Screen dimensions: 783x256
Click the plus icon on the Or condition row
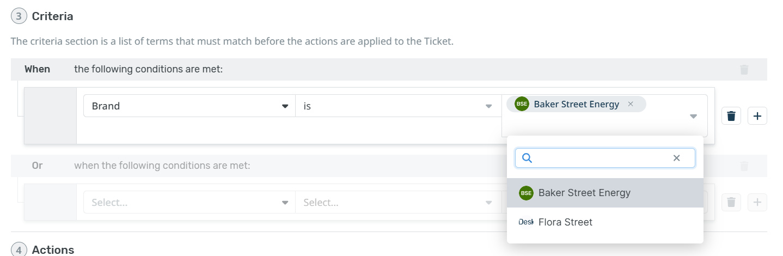(757, 203)
